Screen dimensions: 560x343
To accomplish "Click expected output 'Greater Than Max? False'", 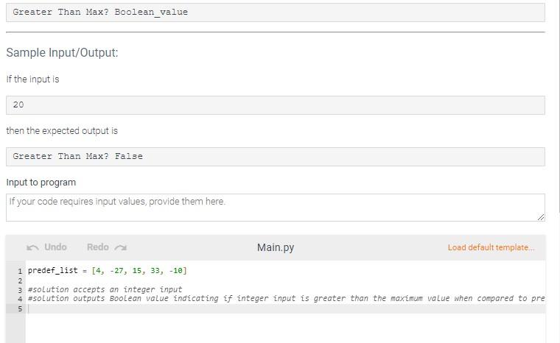I will [77, 156].
